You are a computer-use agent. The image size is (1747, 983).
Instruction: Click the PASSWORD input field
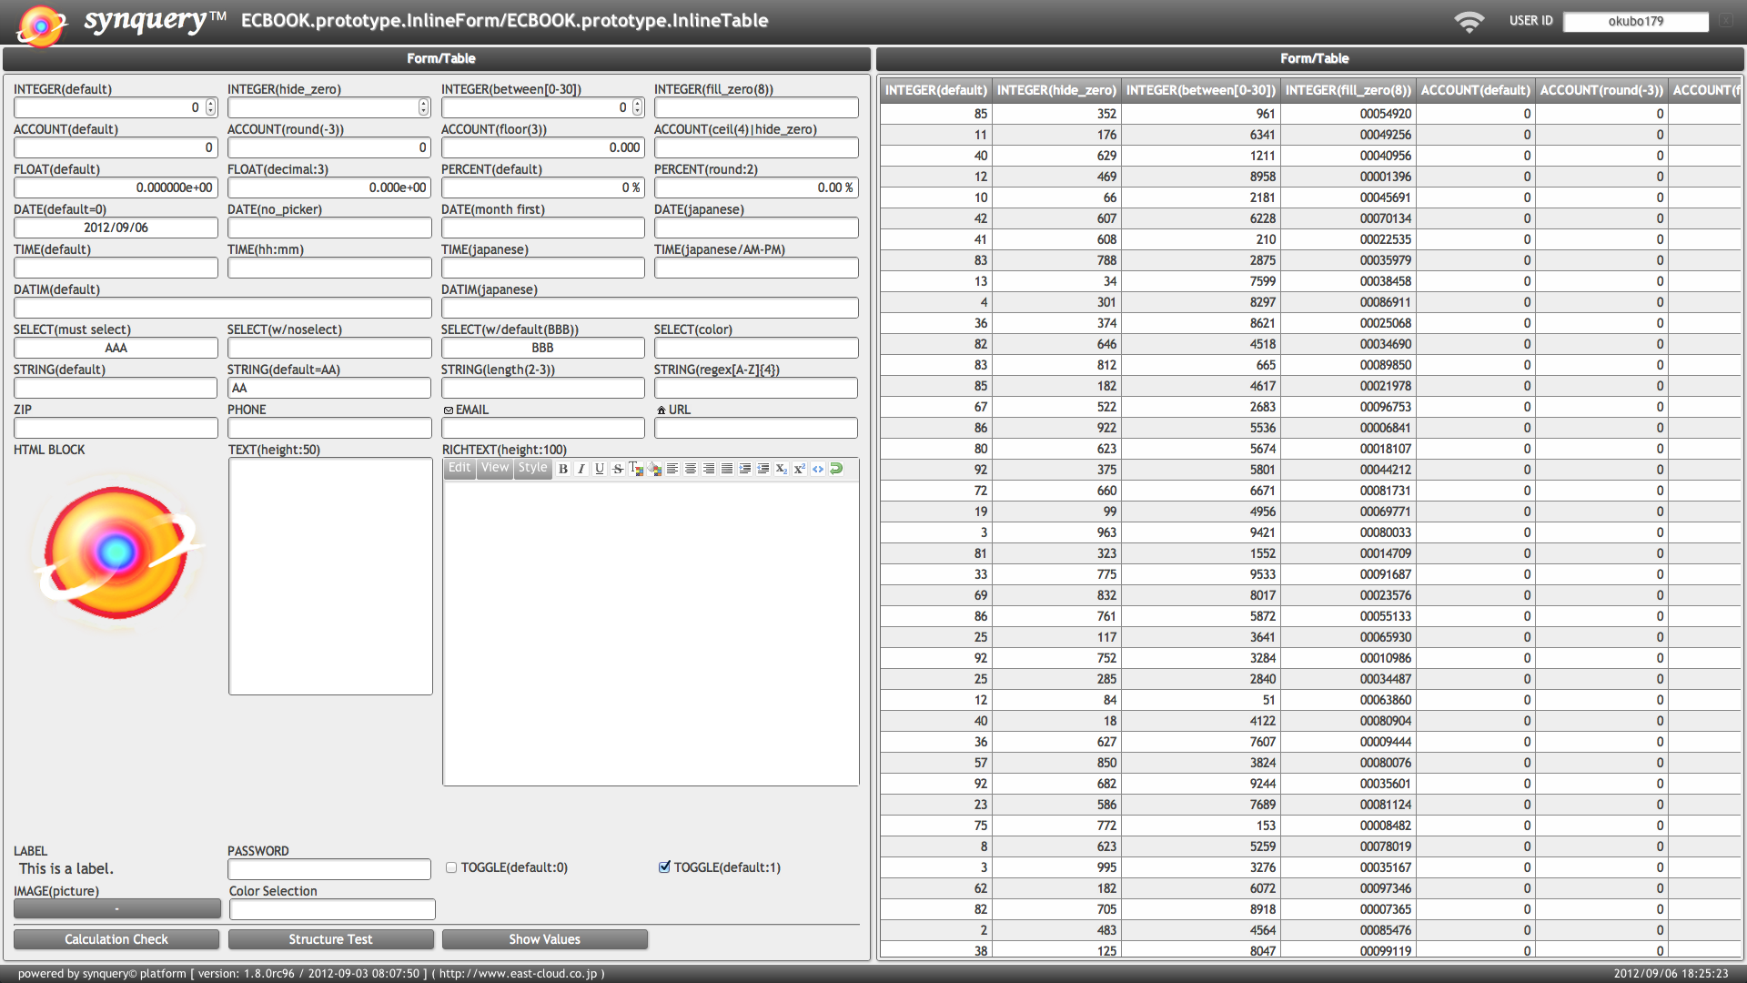point(329,869)
